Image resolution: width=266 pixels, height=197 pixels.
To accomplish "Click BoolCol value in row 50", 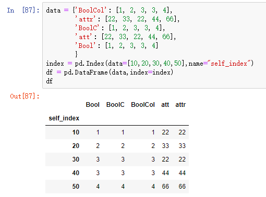I will tap(153, 187).
